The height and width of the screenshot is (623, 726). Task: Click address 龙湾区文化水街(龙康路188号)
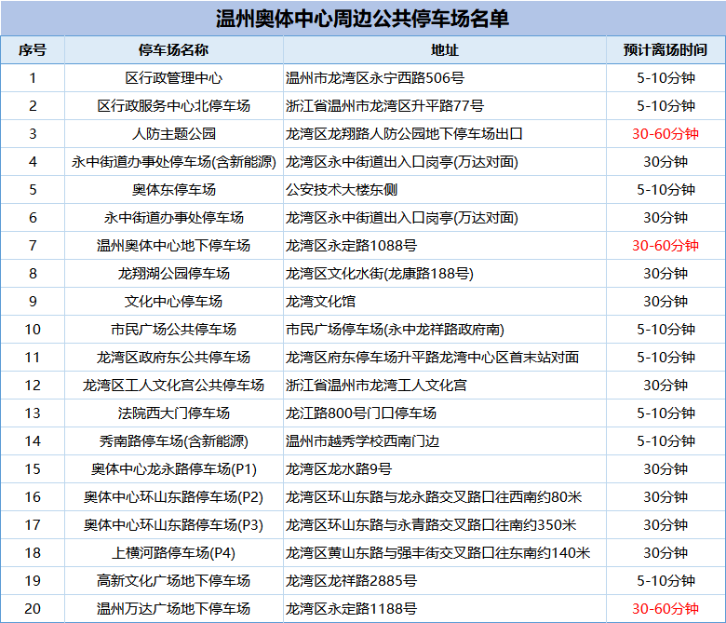point(379,274)
